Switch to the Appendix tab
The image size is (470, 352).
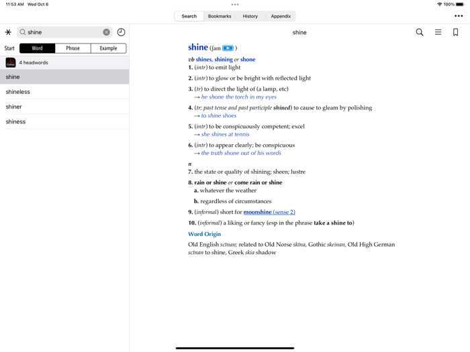pyautogui.click(x=281, y=16)
